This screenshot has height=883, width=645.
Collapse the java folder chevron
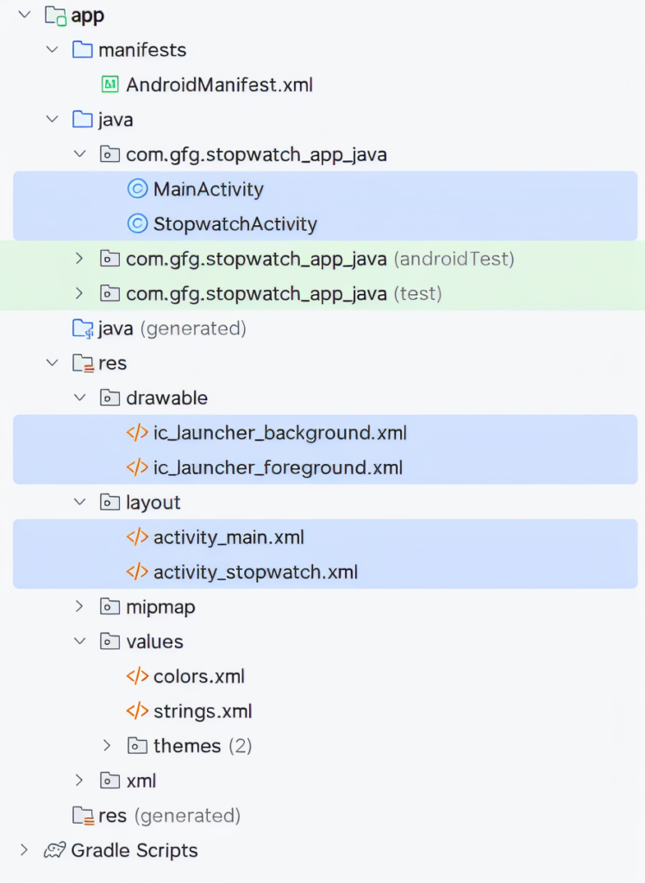pos(53,119)
